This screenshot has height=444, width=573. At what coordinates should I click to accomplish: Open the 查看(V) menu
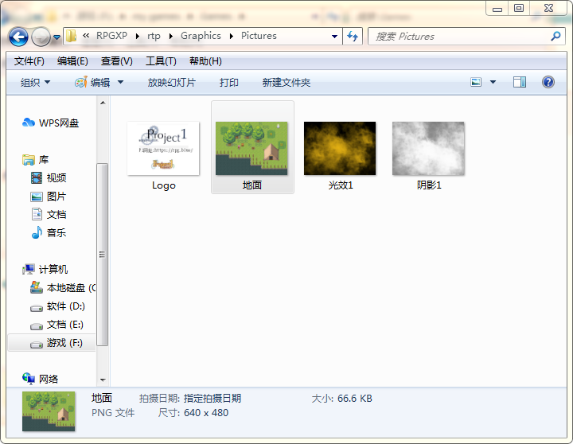pos(116,61)
